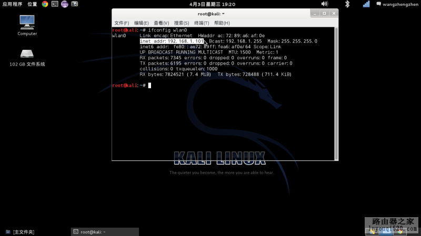The height and width of the screenshot is (236, 421).
Task: Open the screenshot camera tool
Action: [75, 4]
